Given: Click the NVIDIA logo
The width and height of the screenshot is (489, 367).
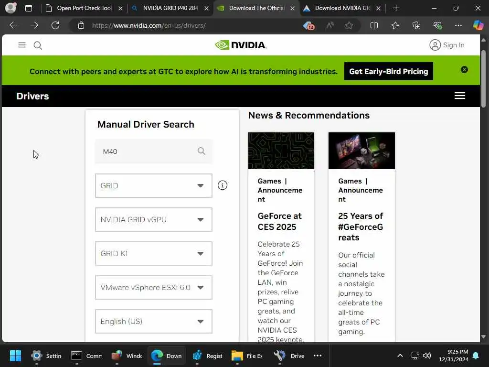Looking at the screenshot, I should pyautogui.click(x=241, y=45).
